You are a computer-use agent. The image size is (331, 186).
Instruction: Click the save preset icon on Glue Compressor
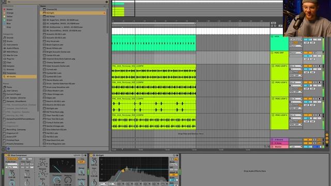tap(85, 156)
